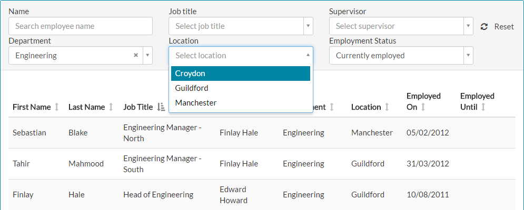Pick Manchester in the location options

pos(241,103)
